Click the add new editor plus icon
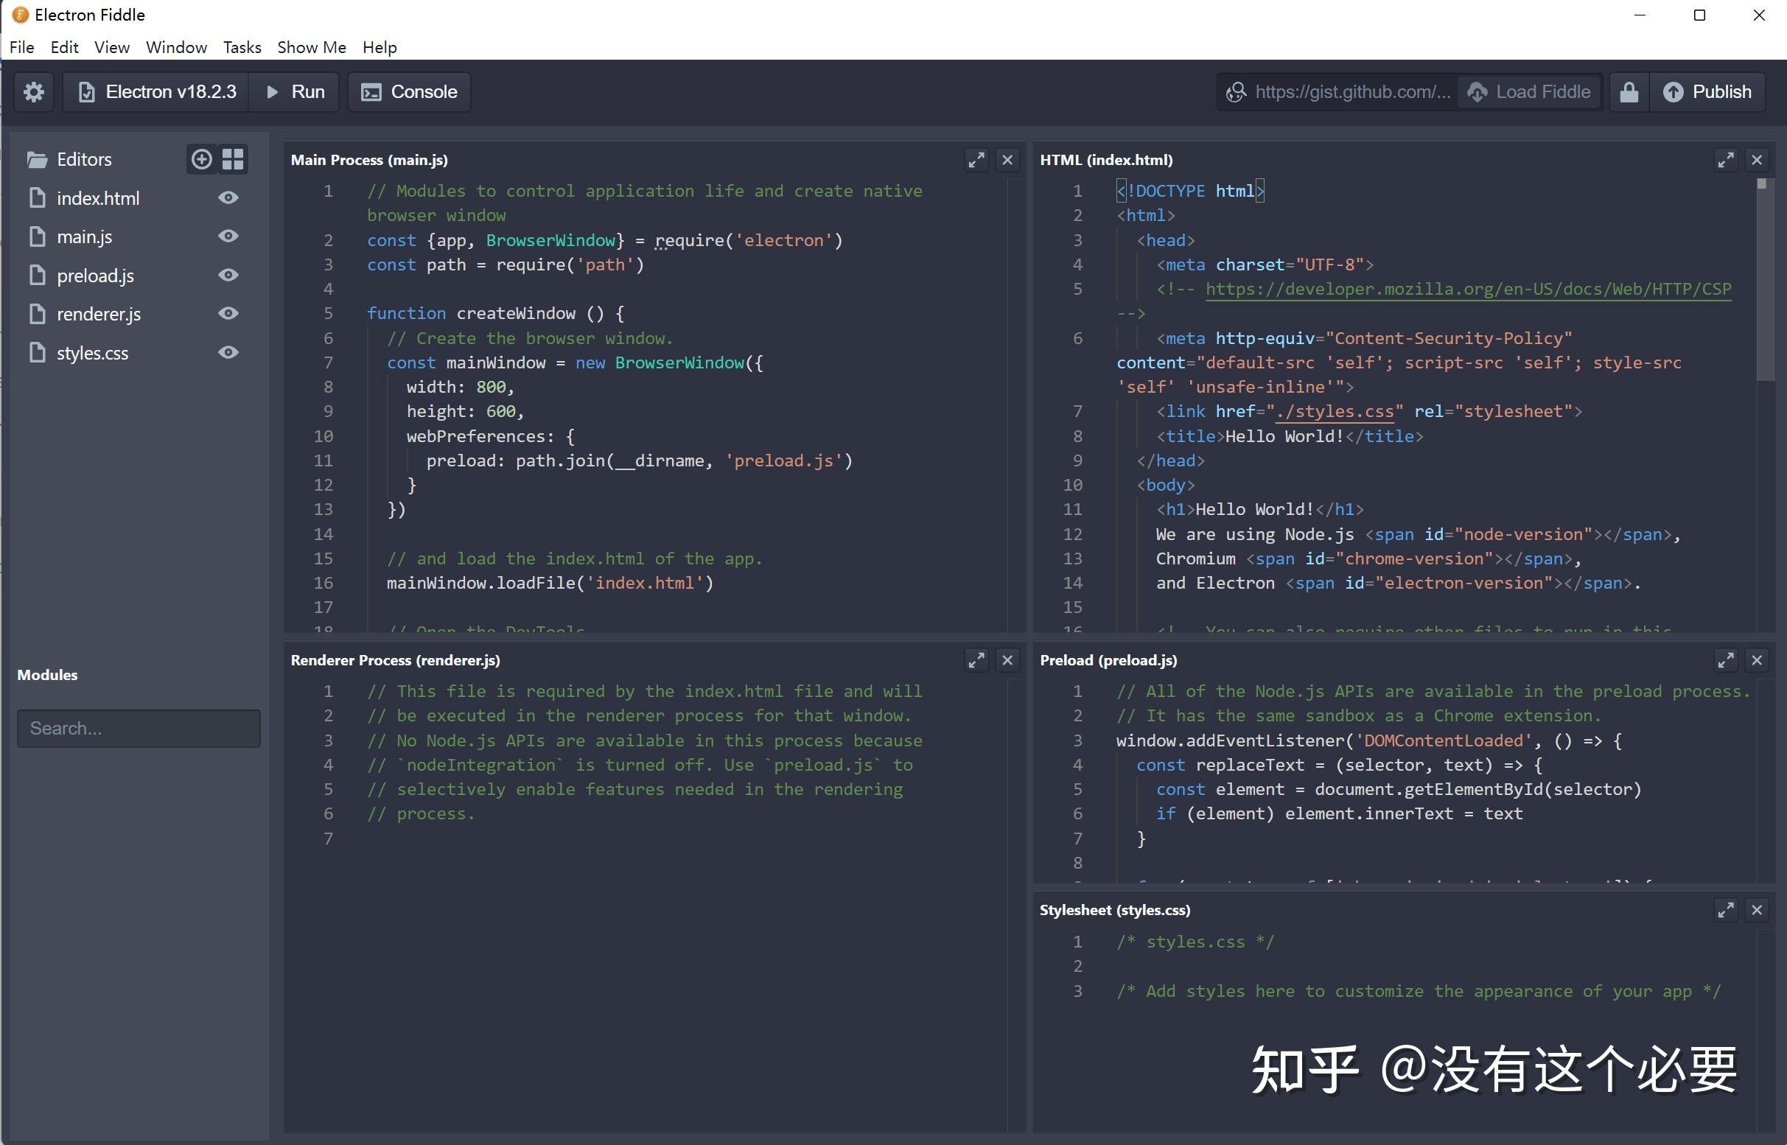This screenshot has height=1145, width=1787. tap(201, 159)
